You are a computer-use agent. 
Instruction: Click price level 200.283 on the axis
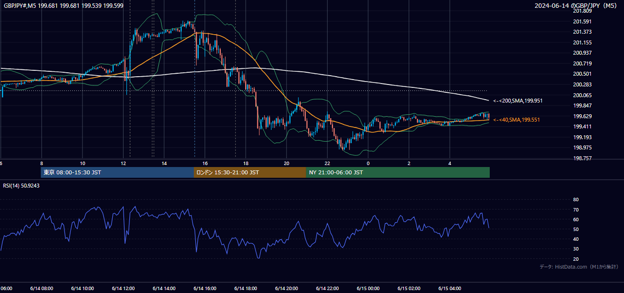coord(582,84)
